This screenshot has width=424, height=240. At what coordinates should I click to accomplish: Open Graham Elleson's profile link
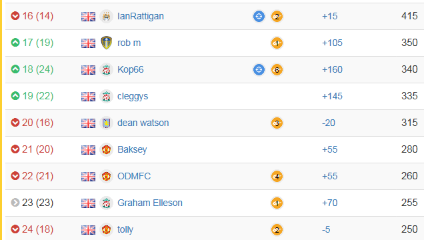[150, 203]
